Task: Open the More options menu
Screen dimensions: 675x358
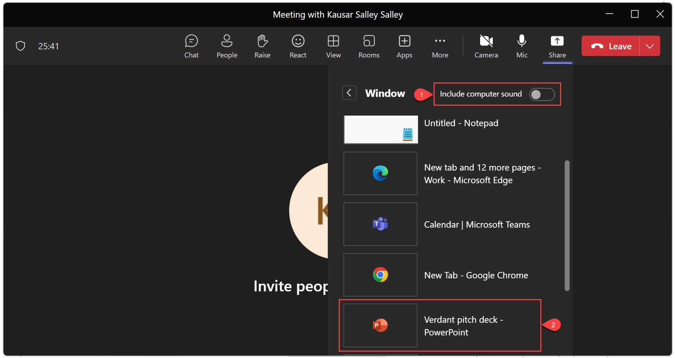Action: point(440,46)
